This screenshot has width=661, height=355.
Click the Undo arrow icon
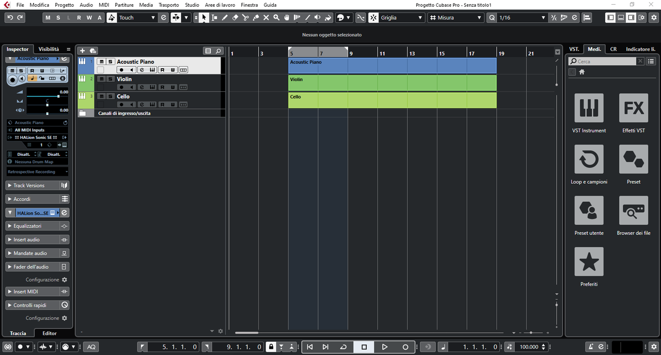pos(10,18)
